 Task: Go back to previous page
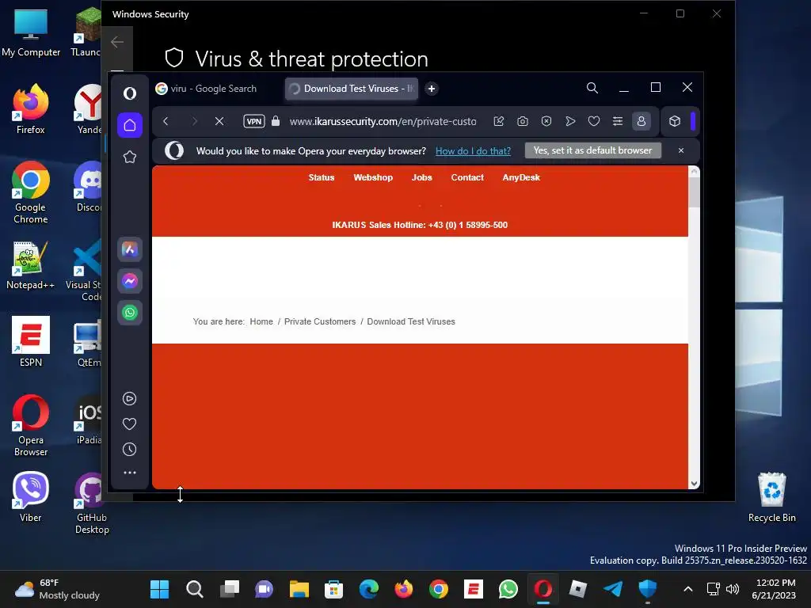click(x=166, y=121)
